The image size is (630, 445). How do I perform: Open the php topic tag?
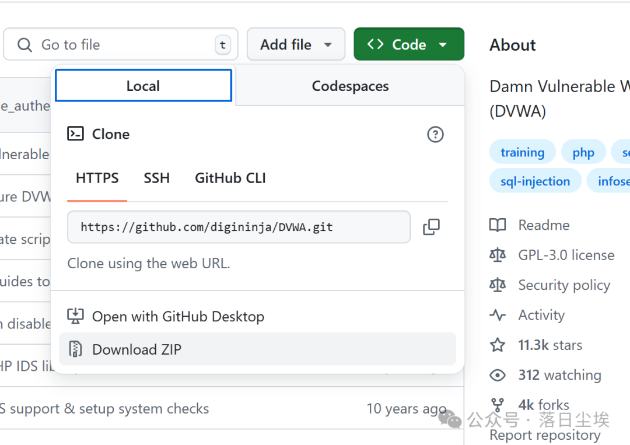tap(583, 153)
